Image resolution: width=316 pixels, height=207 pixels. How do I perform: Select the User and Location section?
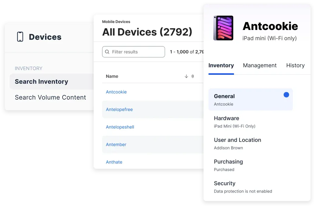pos(250,143)
